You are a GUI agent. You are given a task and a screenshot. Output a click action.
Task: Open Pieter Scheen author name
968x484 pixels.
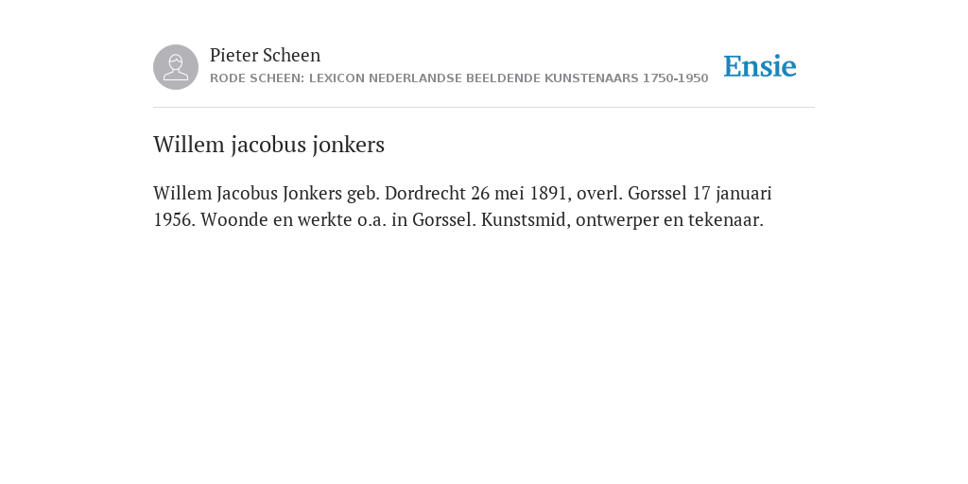pyautogui.click(x=265, y=55)
